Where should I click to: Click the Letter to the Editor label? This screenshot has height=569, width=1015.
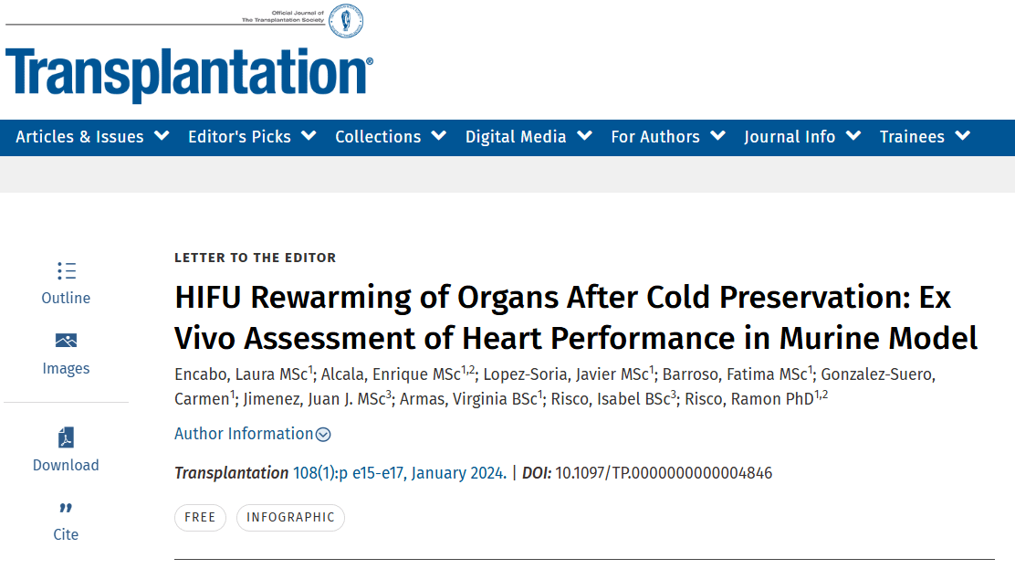click(256, 258)
